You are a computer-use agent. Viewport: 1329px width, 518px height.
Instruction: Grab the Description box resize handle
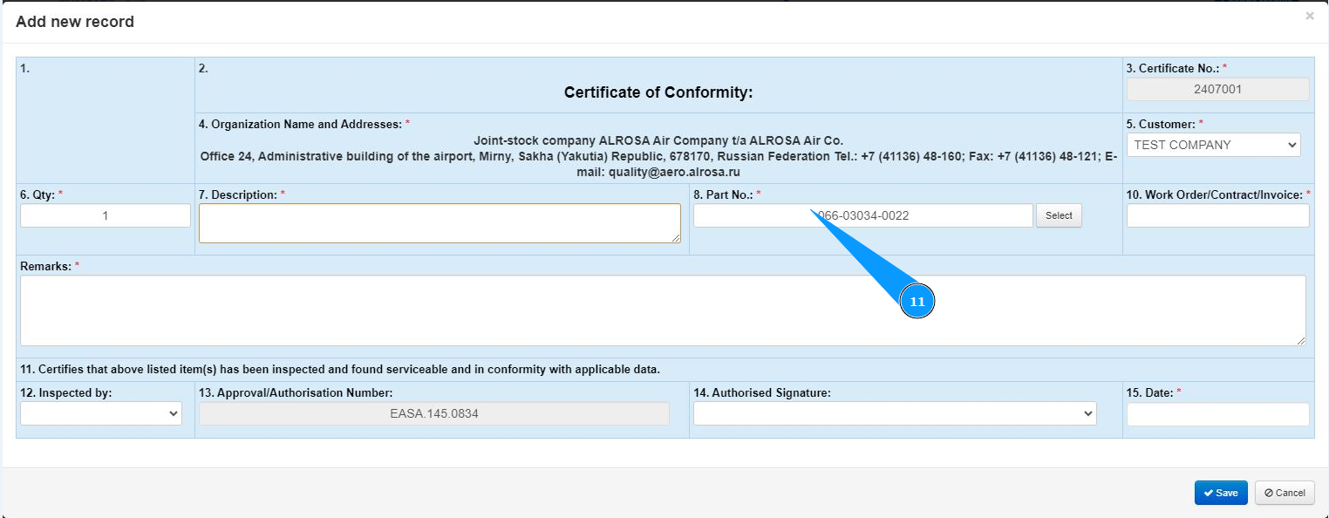677,238
